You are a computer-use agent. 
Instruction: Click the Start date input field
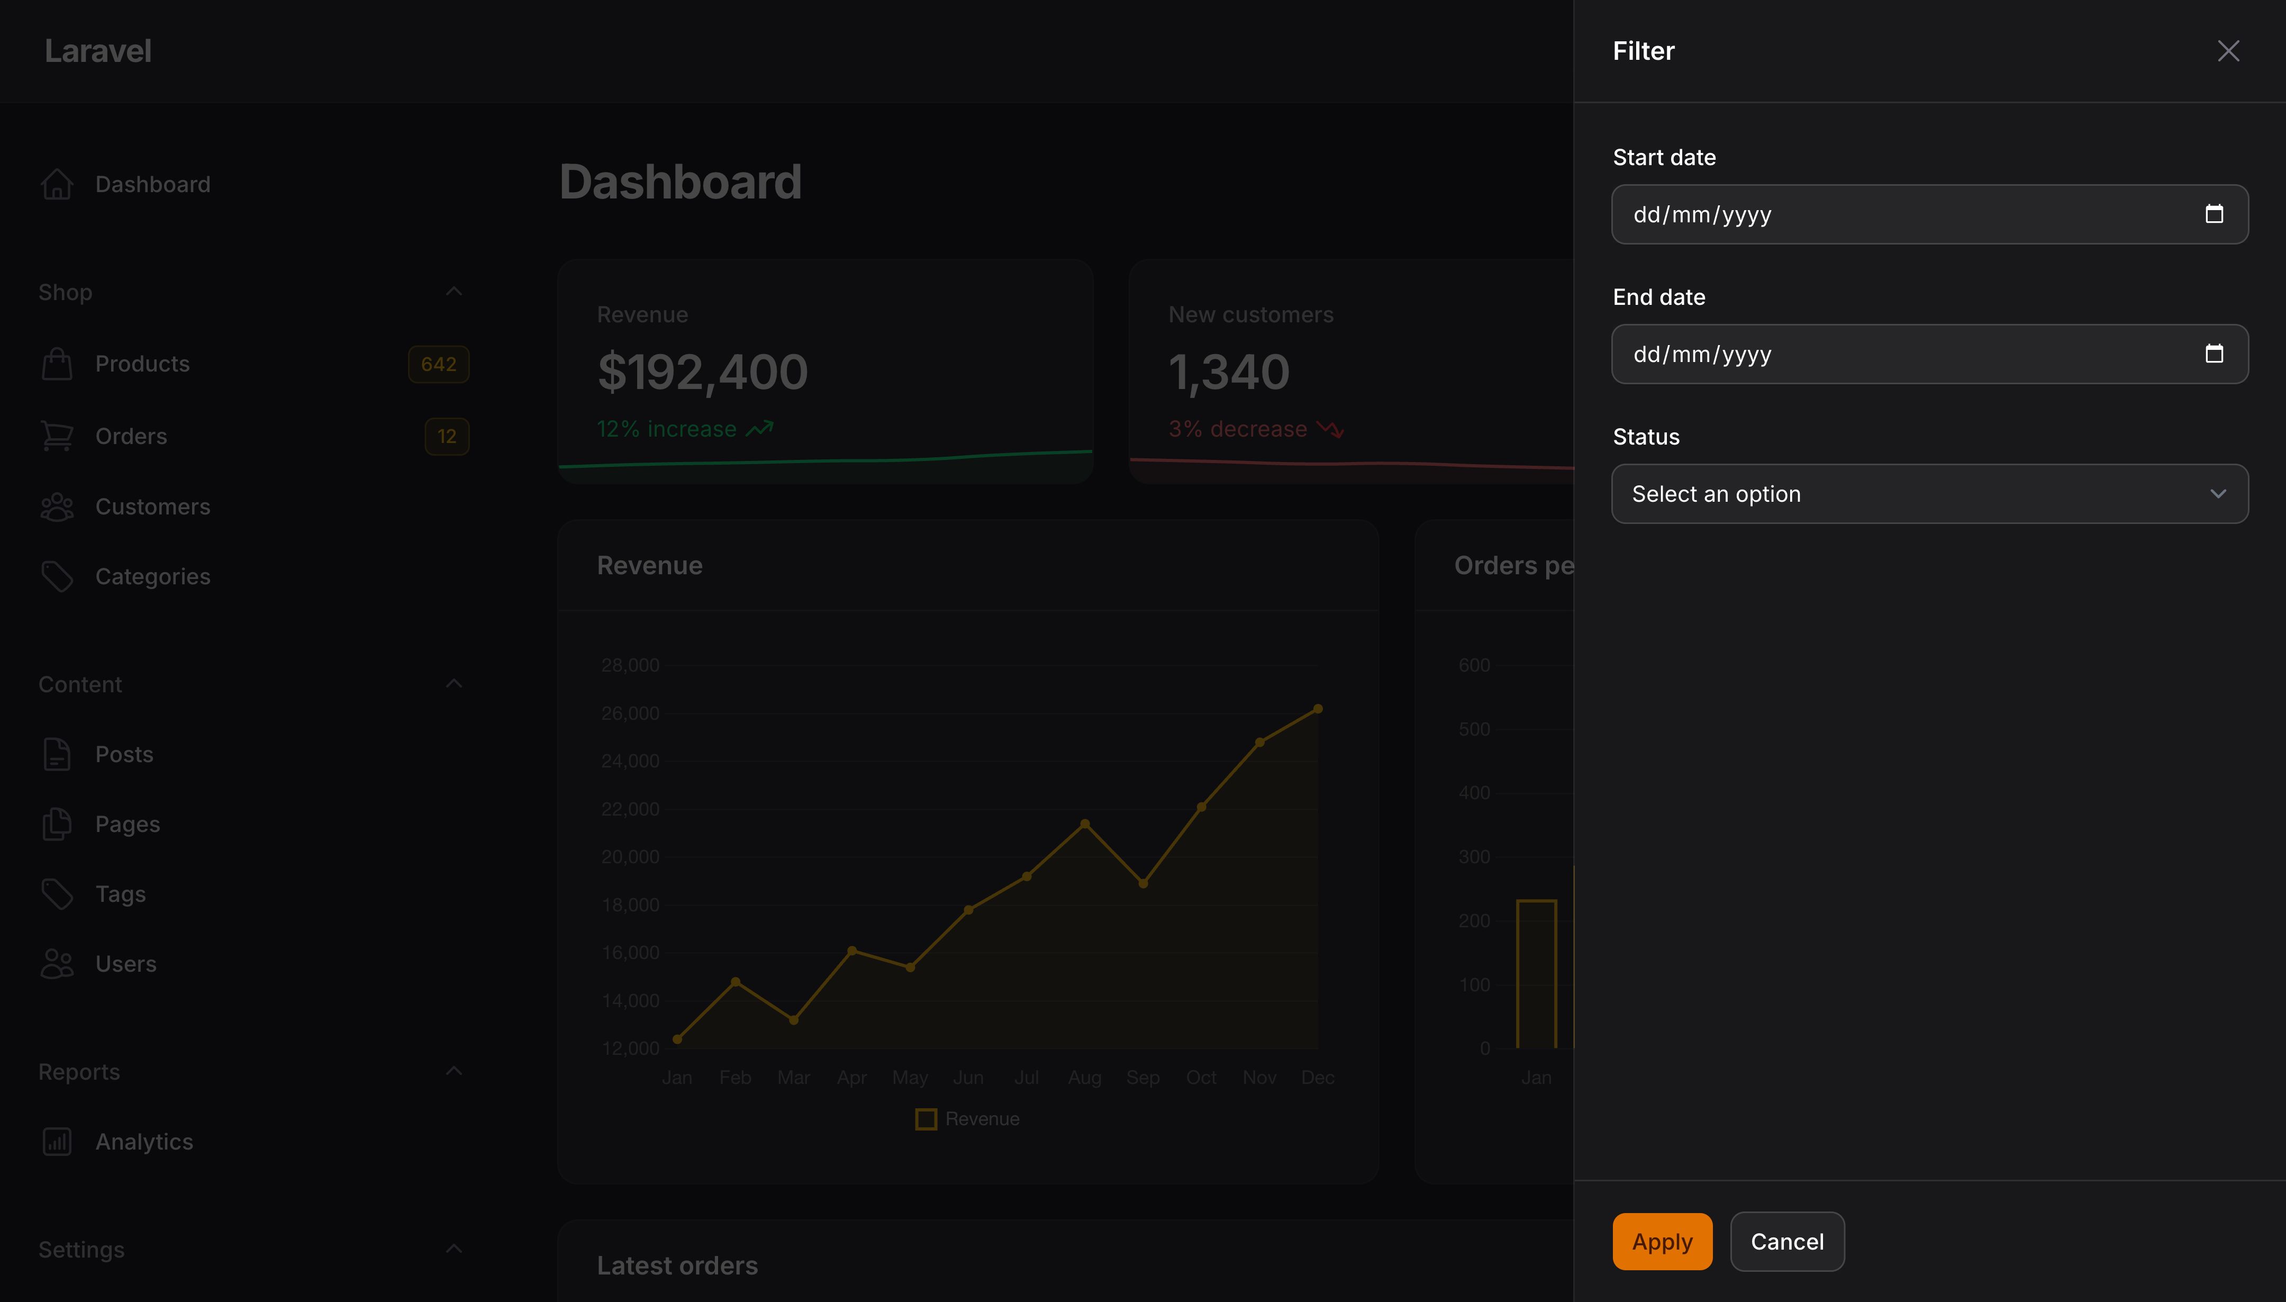pyautogui.click(x=1929, y=214)
